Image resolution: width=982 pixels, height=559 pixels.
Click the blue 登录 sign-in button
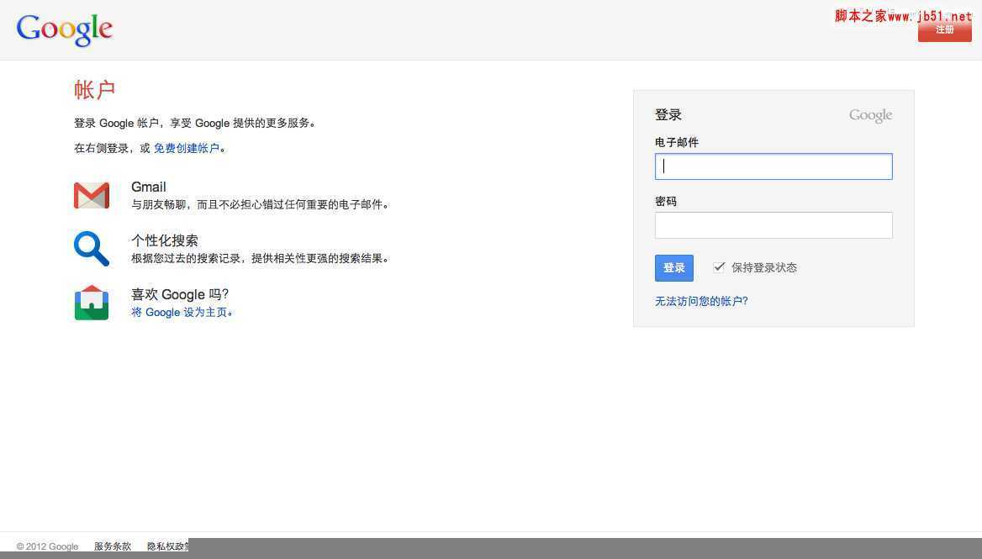(x=673, y=267)
